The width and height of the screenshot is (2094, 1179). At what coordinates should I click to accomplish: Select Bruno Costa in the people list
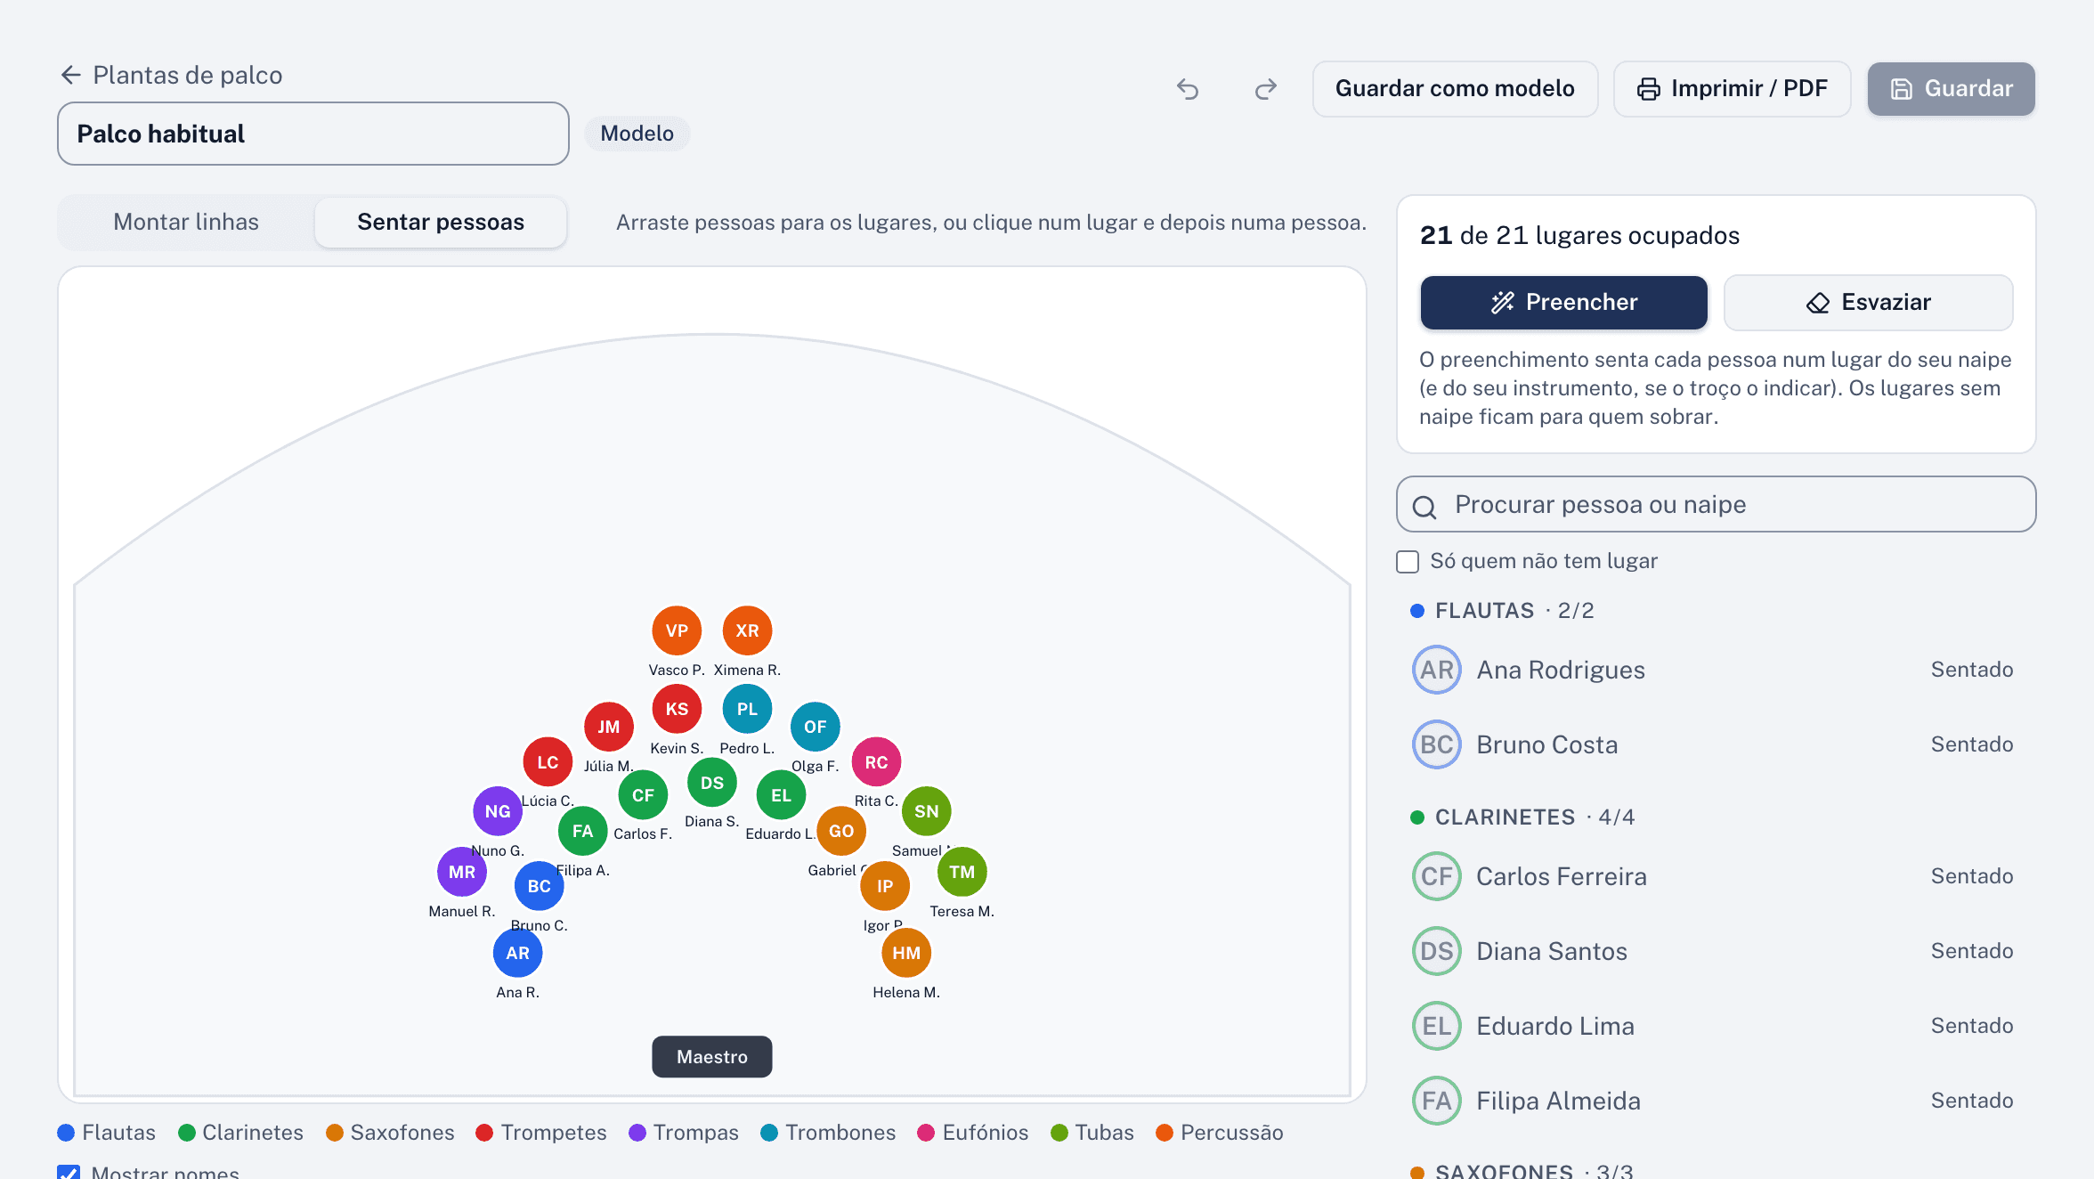click(1715, 744)
